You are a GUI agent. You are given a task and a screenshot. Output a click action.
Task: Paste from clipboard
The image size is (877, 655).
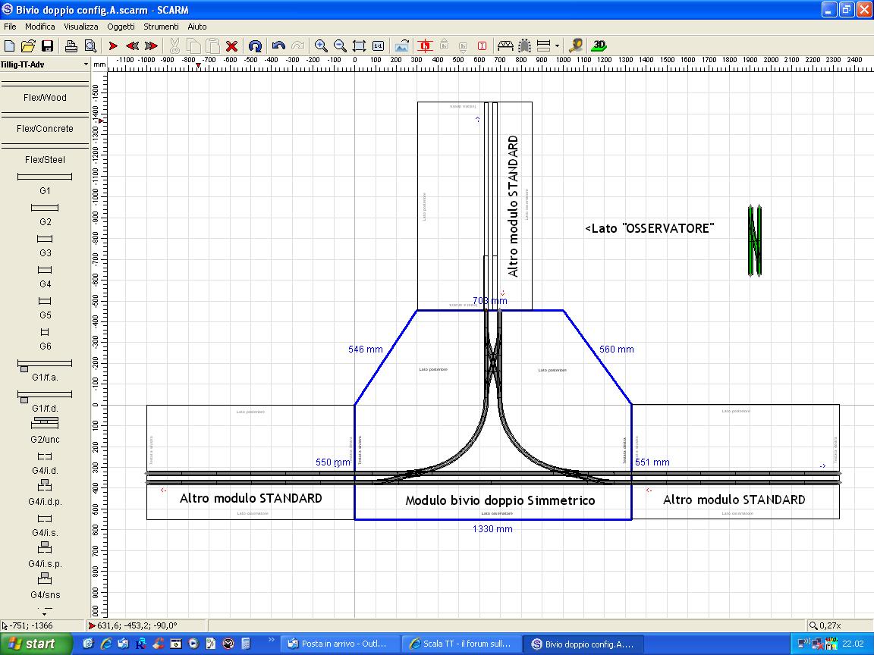click(212, 45)
